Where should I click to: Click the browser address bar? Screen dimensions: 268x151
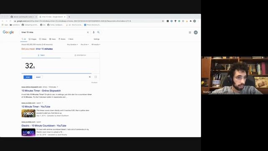point(87,21)
